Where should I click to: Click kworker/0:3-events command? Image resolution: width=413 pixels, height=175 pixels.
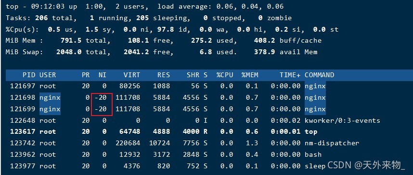click(342, 120)
